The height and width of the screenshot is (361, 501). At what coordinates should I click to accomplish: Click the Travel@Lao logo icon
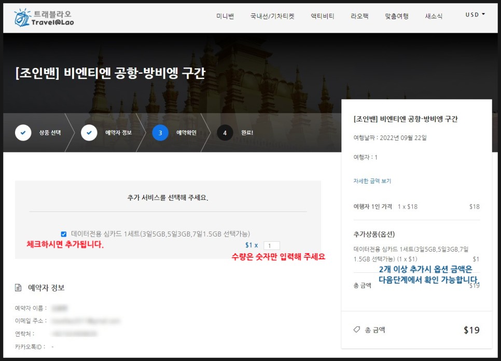pyautogui.click(x=22, y=18)
